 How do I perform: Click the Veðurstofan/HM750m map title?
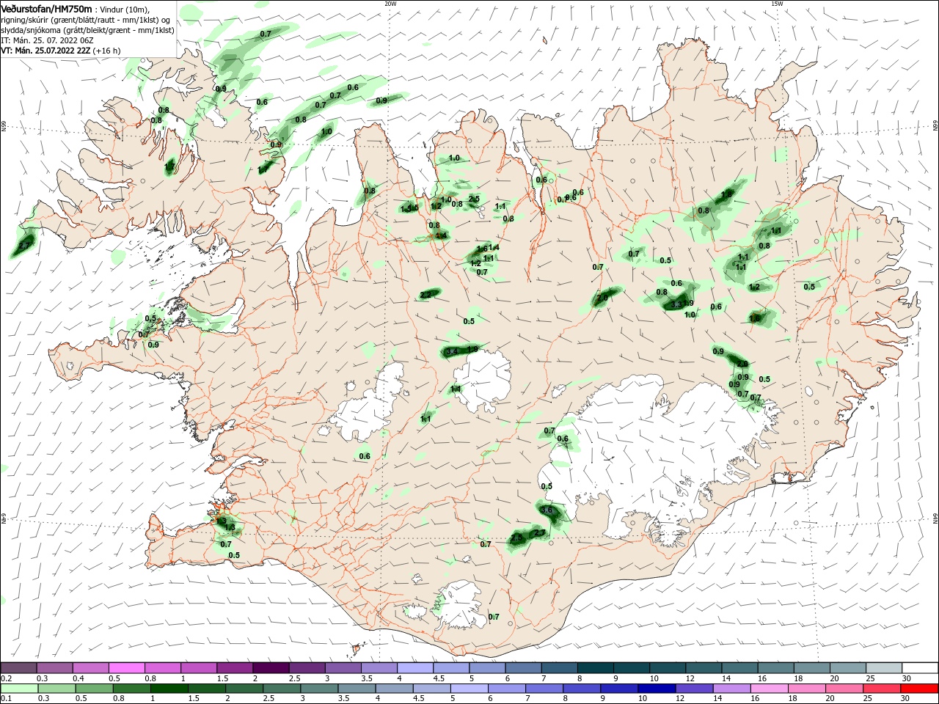(46, 8)
